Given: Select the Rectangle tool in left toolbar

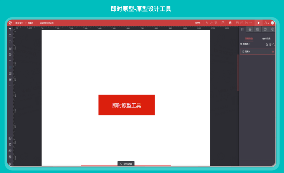Looking at the screenshot, I should point(10,36).
